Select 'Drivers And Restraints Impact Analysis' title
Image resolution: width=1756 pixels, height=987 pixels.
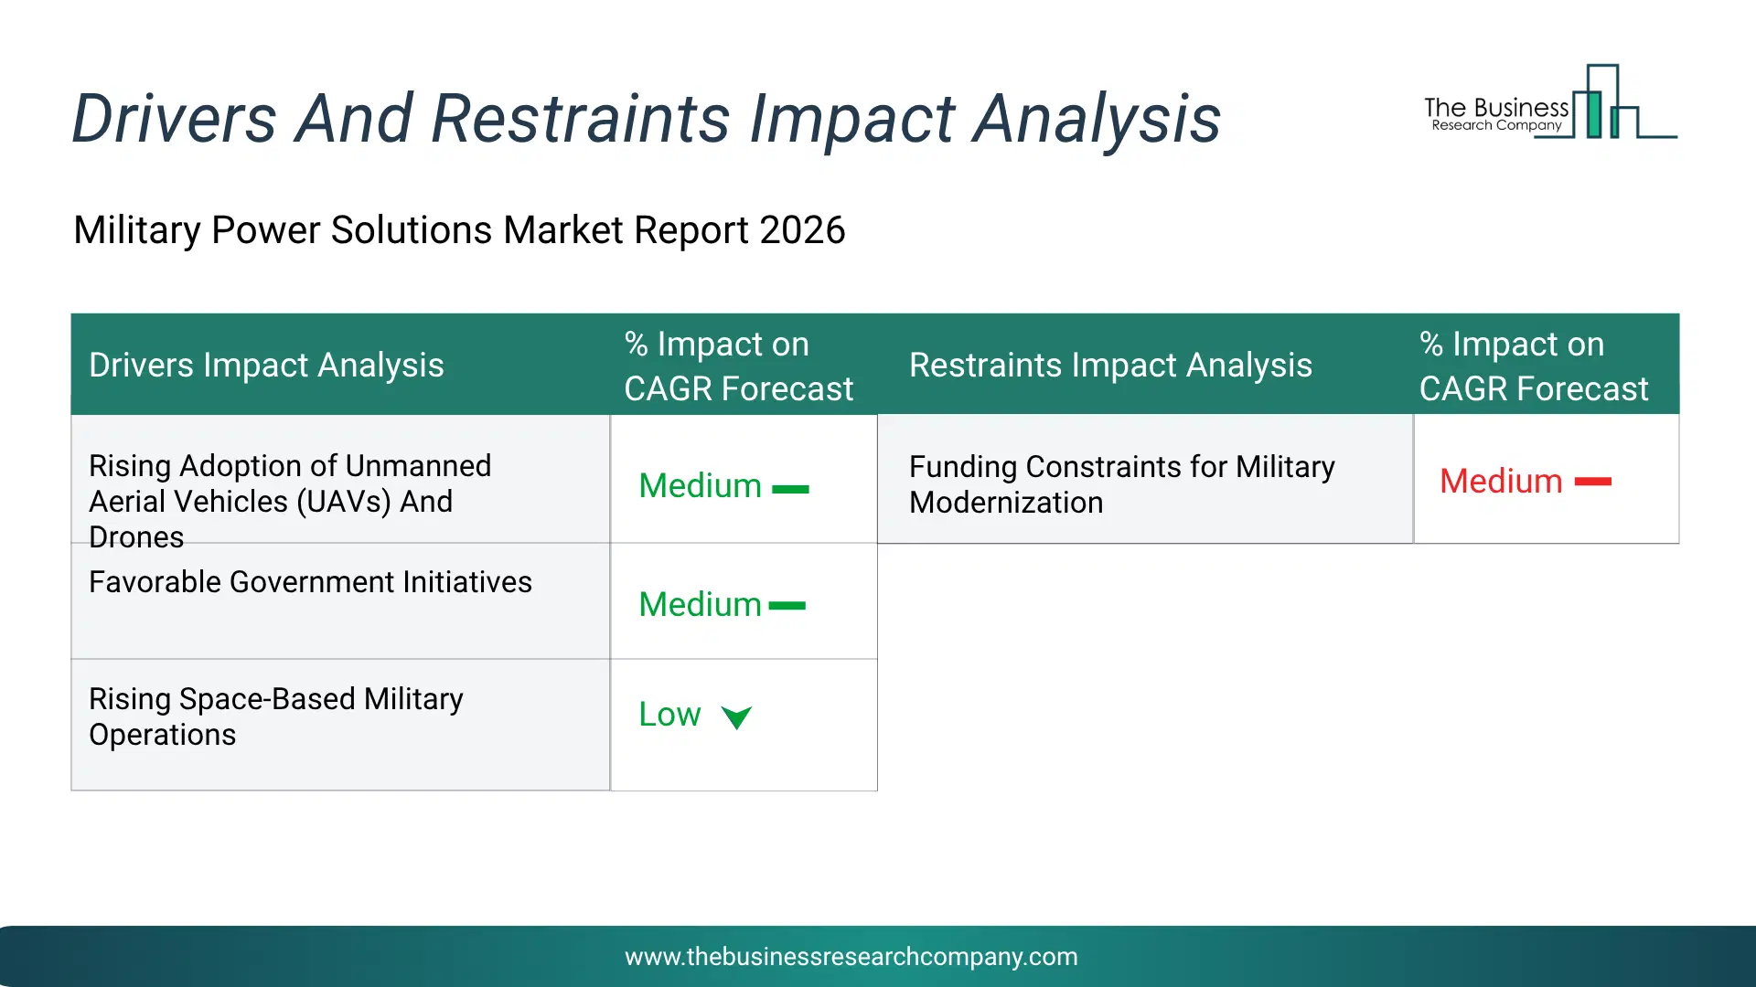pyautogui.click(x=646, y=119)
